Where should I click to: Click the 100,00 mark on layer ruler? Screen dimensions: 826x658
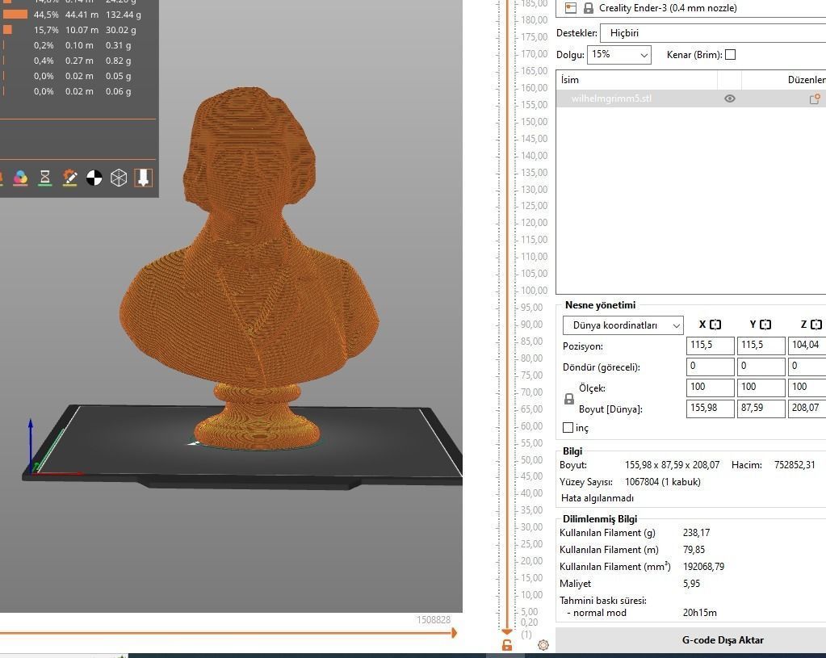535,291
